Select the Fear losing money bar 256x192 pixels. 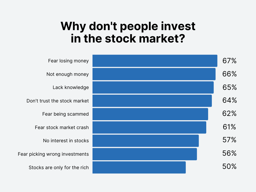pyautogui.click(x=155, y=61)
